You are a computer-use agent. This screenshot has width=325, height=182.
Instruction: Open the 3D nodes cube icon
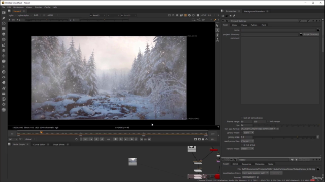point(4,61)
